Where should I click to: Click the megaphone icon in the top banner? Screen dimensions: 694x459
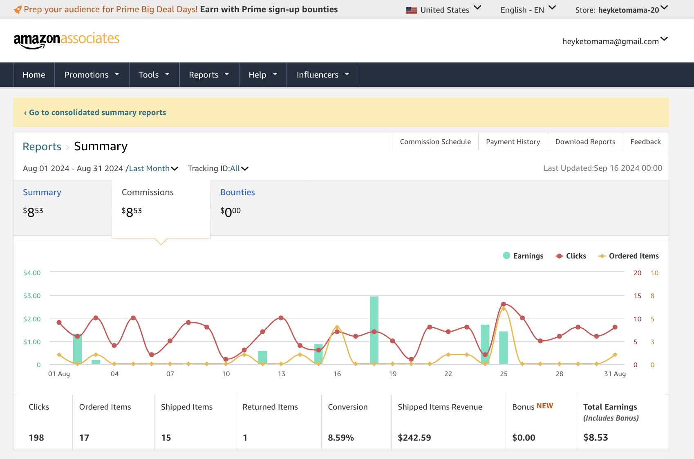(18, 9)
